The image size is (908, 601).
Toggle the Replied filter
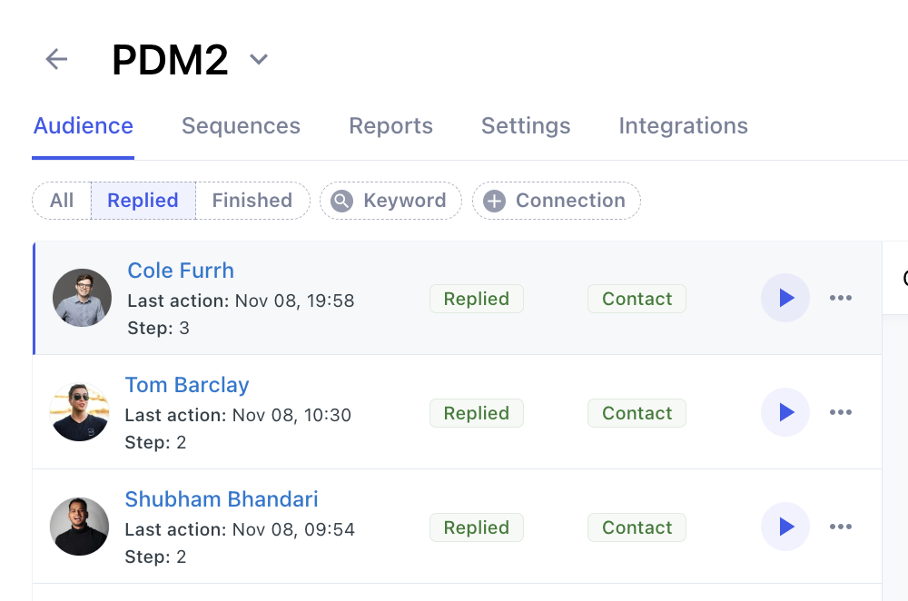point(143,201)
